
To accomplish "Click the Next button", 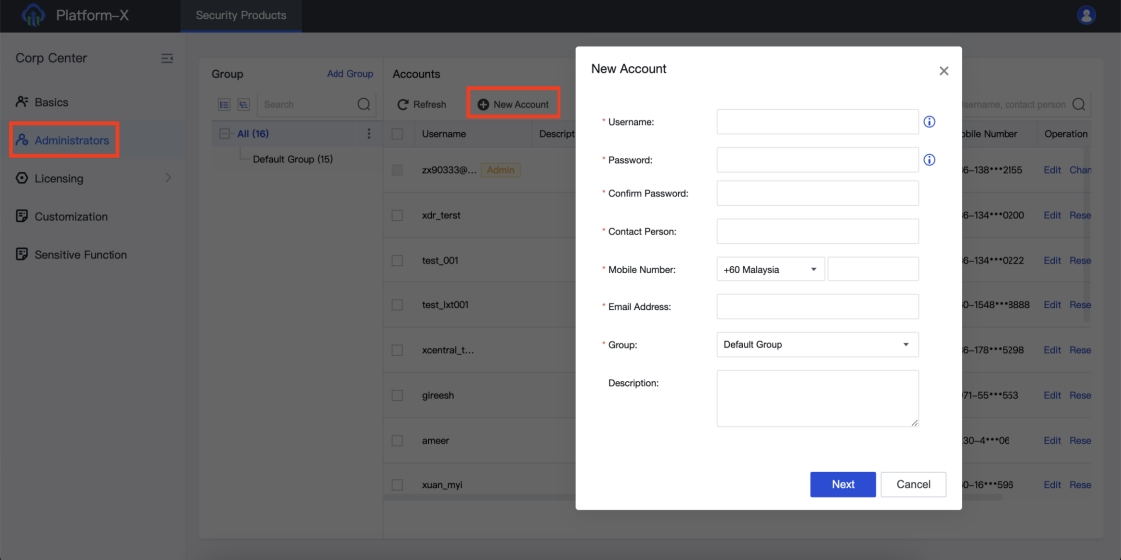I will coord(843,484).
